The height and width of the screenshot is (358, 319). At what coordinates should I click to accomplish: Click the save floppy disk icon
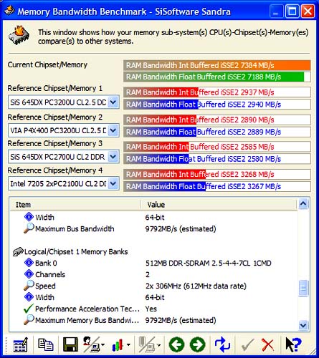pos(70,344)
